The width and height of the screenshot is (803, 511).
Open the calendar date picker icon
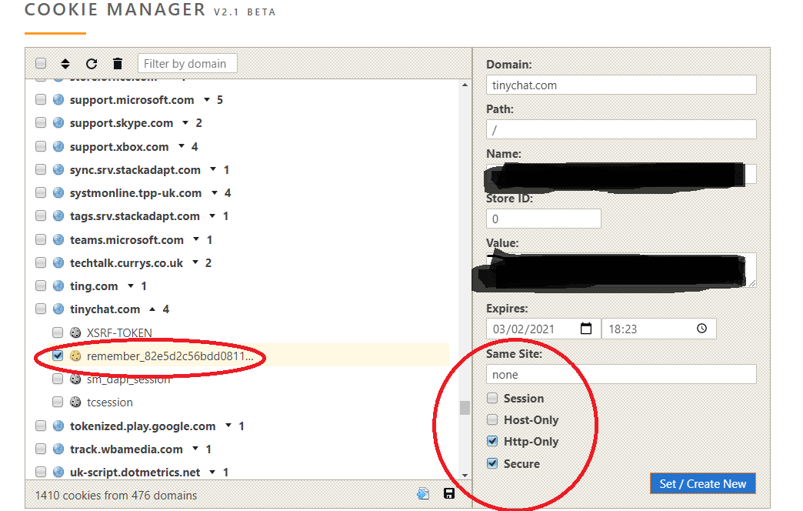(x=586, y=329)
